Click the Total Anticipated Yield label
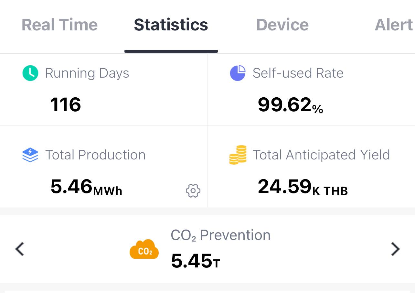Viewport: 415px width, 293px height. 321,155
